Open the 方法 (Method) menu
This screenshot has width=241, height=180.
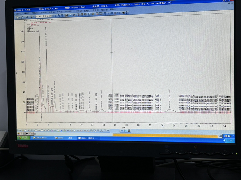tap(43, 13)
